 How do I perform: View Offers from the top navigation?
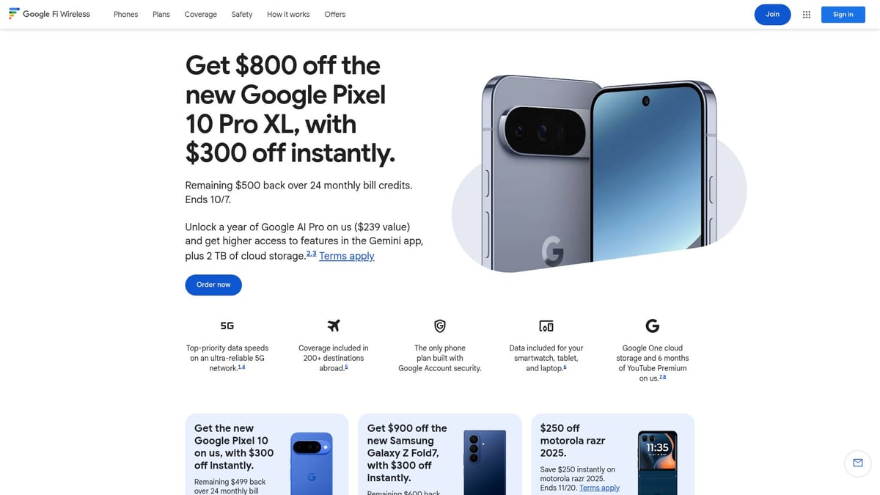pyautogui.click(x=335, y=15)
